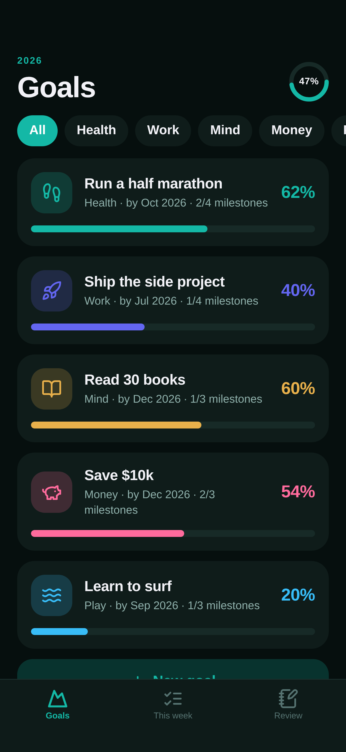Filter goals by Work
The height and width of the screenshot is (752, 346).
(x=163, y=130)
